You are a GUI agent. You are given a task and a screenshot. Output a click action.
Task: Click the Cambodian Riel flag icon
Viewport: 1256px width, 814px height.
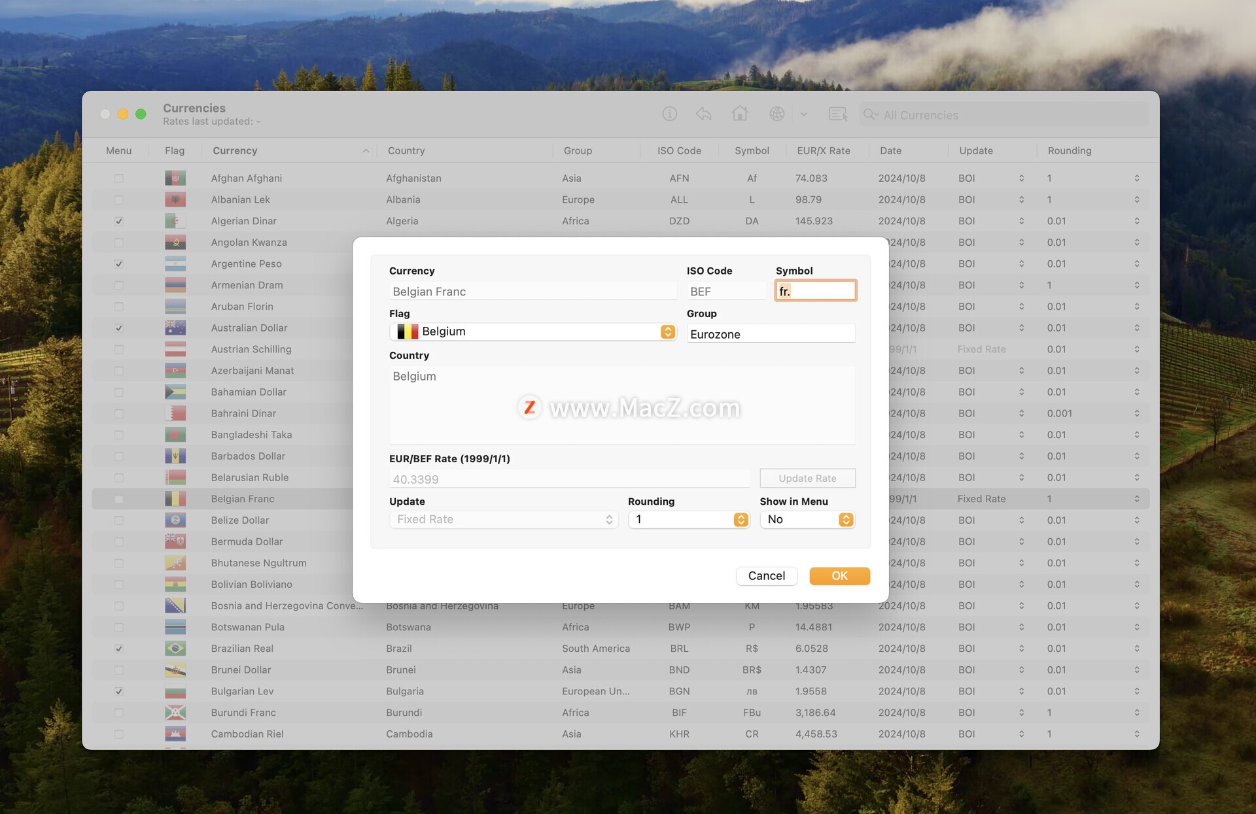pyautogui.click(x=175, y=734)
